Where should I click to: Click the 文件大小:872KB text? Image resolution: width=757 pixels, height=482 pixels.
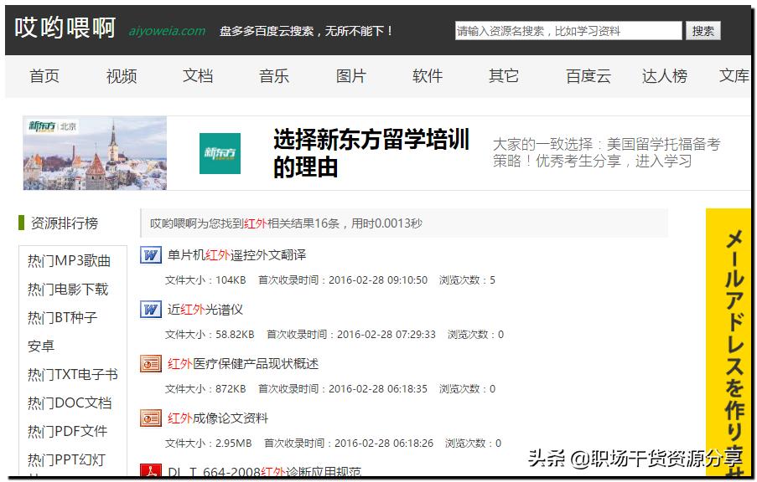click(x=205, y=389)
